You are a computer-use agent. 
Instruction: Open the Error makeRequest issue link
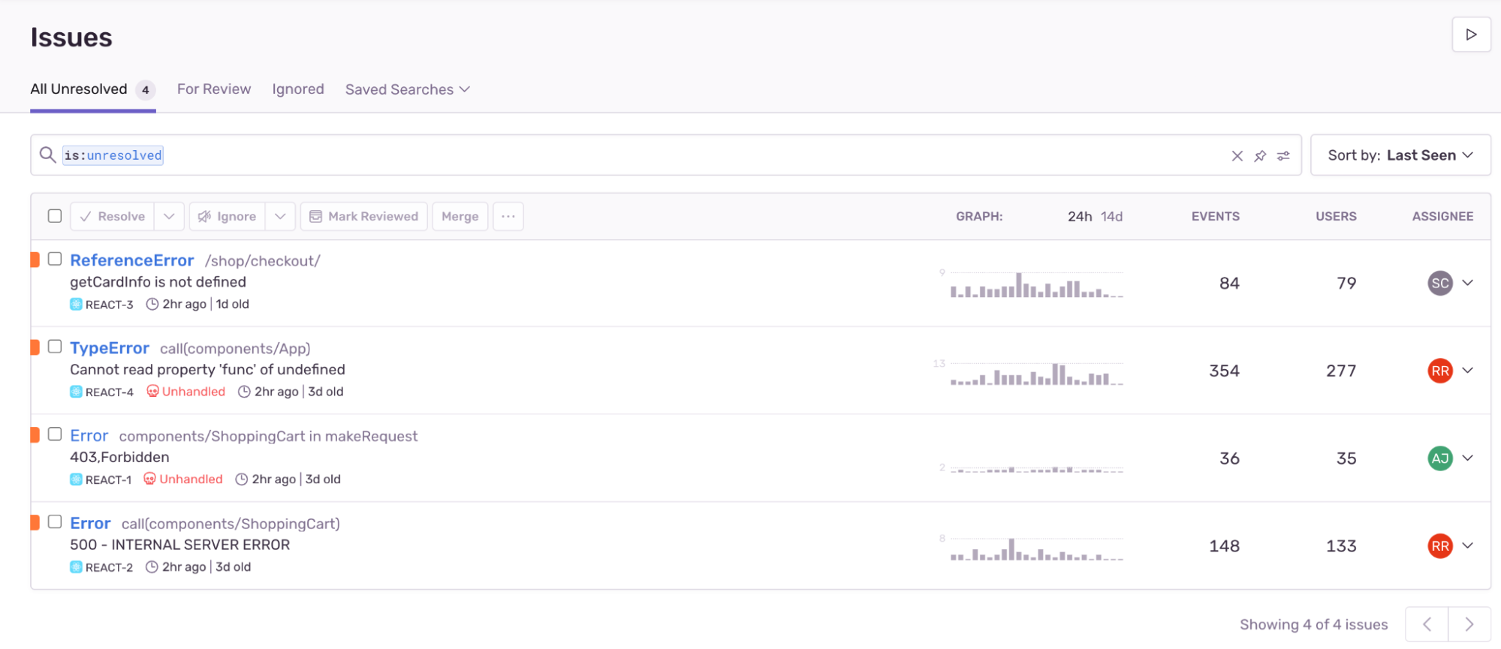click(89, 436)
